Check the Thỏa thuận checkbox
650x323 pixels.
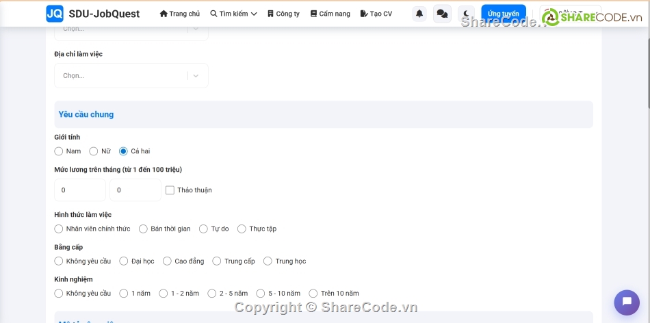tap(170, 190)
